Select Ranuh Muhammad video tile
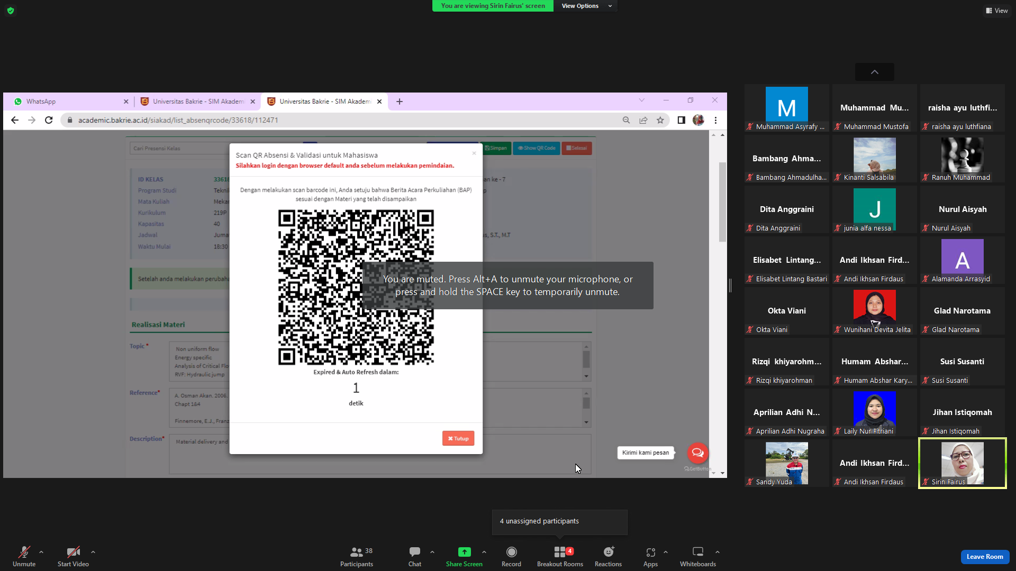Screen dimensions: 1016x571 click(963, 159)
